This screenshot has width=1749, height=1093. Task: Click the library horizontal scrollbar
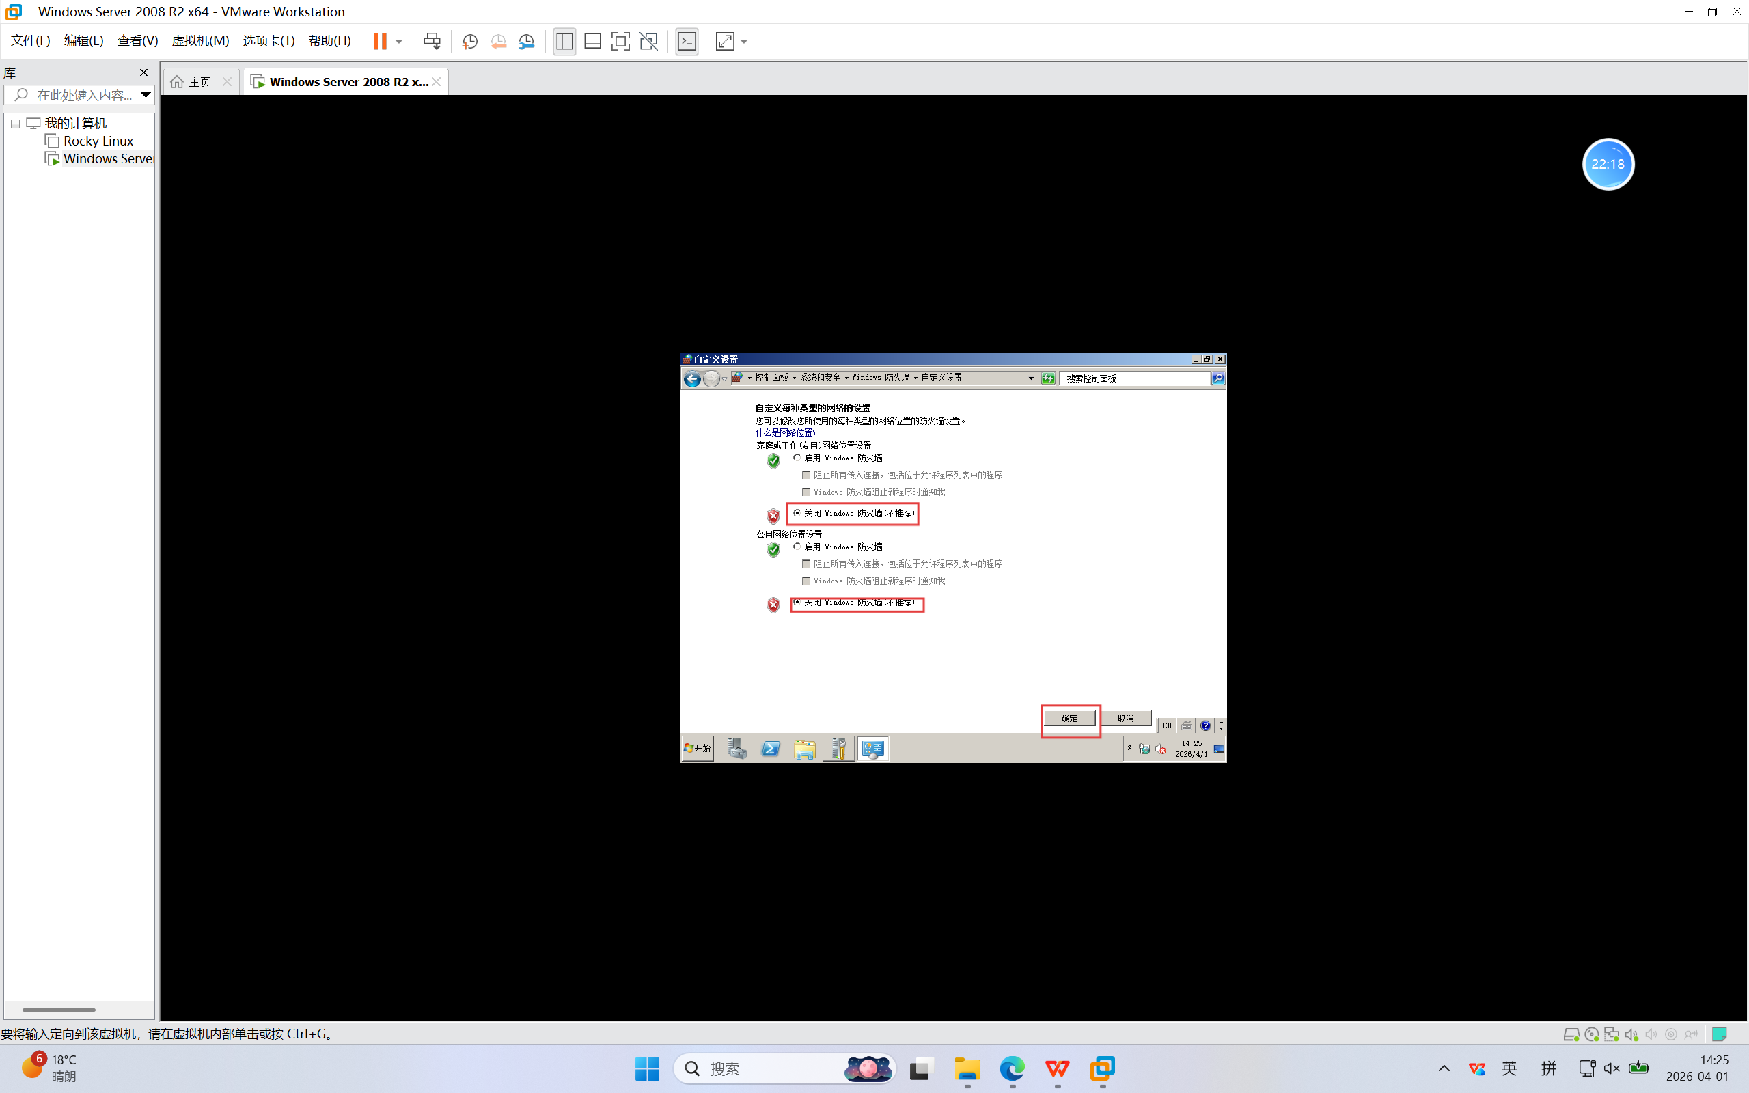tap(59, 1009)
